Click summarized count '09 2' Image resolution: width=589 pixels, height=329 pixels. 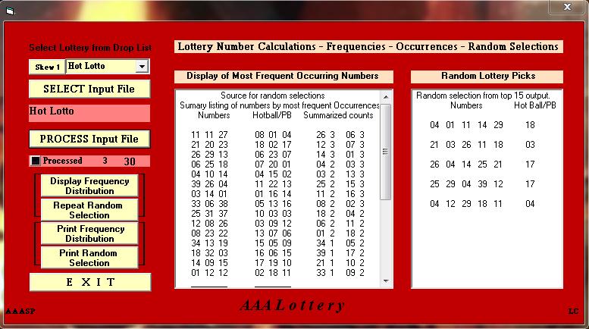(355, 273)
